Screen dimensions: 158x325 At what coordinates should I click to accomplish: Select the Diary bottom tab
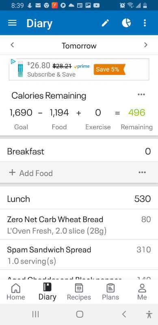point(48,292)
